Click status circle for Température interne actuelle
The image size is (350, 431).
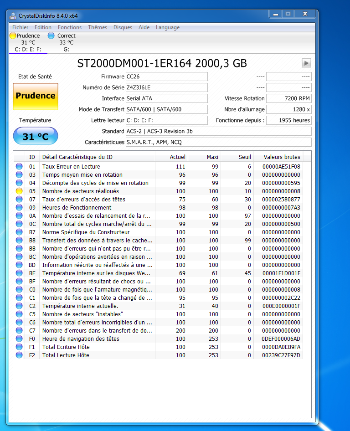click(x=19, y=306)
